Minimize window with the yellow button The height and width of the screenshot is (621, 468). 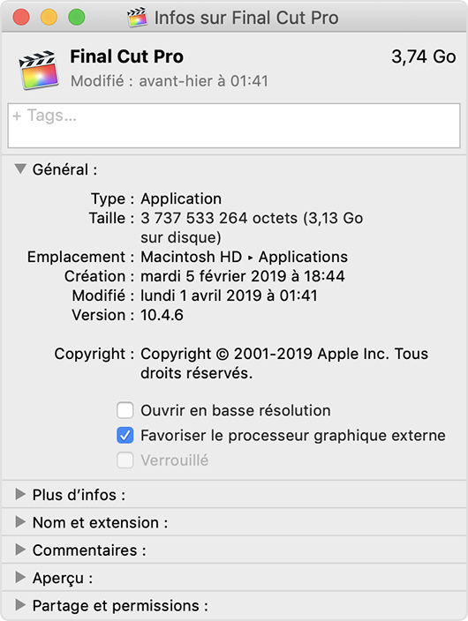pos(49,18)
